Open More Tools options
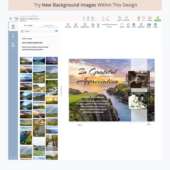The width and height of the screenshot is (170, 170). point(68,25)
